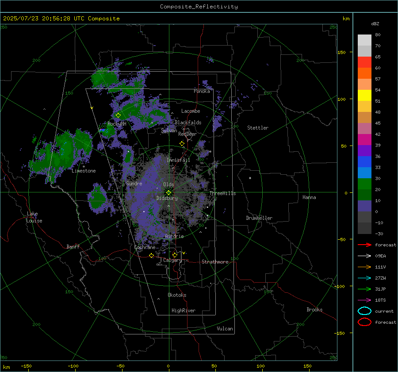The image size is (398, 372).
Task: Click the cyan 'current' ellipse legend icon
Action: click(364, 311)
